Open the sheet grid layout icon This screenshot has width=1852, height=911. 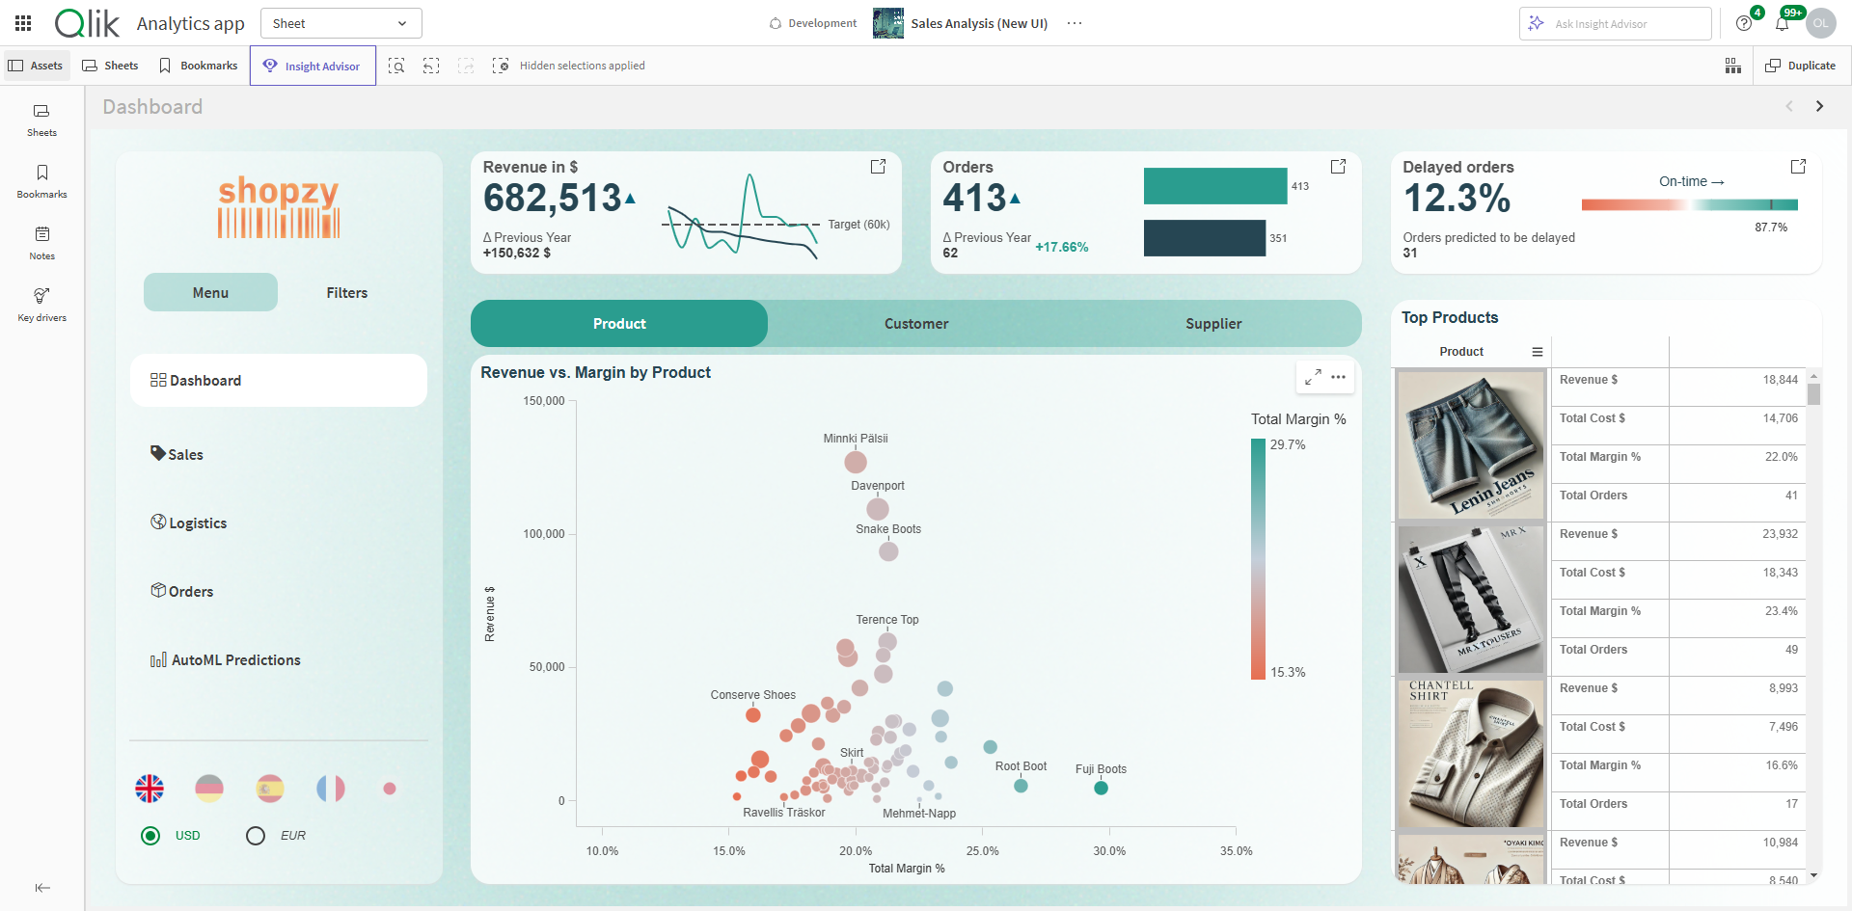(x=1733, y=66)
